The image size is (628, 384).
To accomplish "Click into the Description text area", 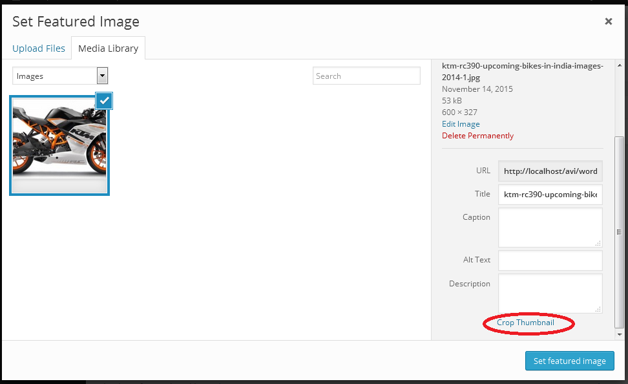I will 550,293.
